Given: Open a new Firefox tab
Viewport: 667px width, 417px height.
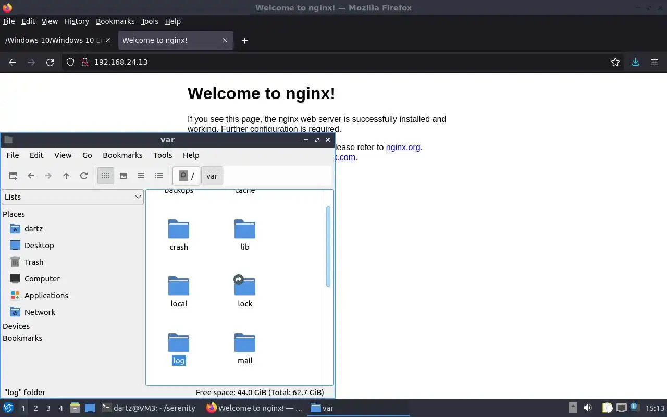Looking at the screenshot, I should pyautogui.click(x=244, y=40).
